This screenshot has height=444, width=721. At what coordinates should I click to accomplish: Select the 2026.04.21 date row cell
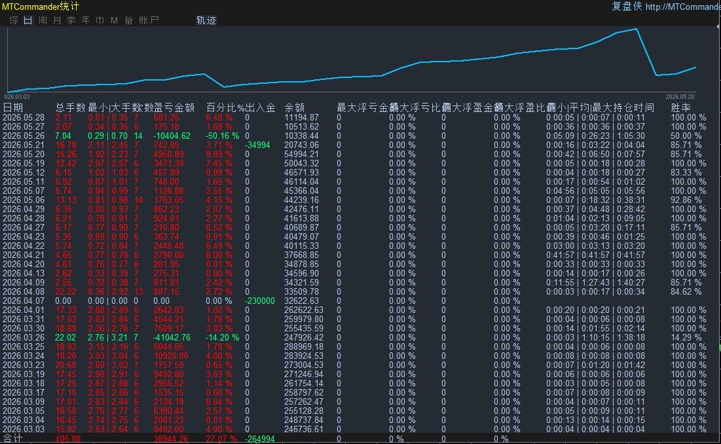point(24,255)
